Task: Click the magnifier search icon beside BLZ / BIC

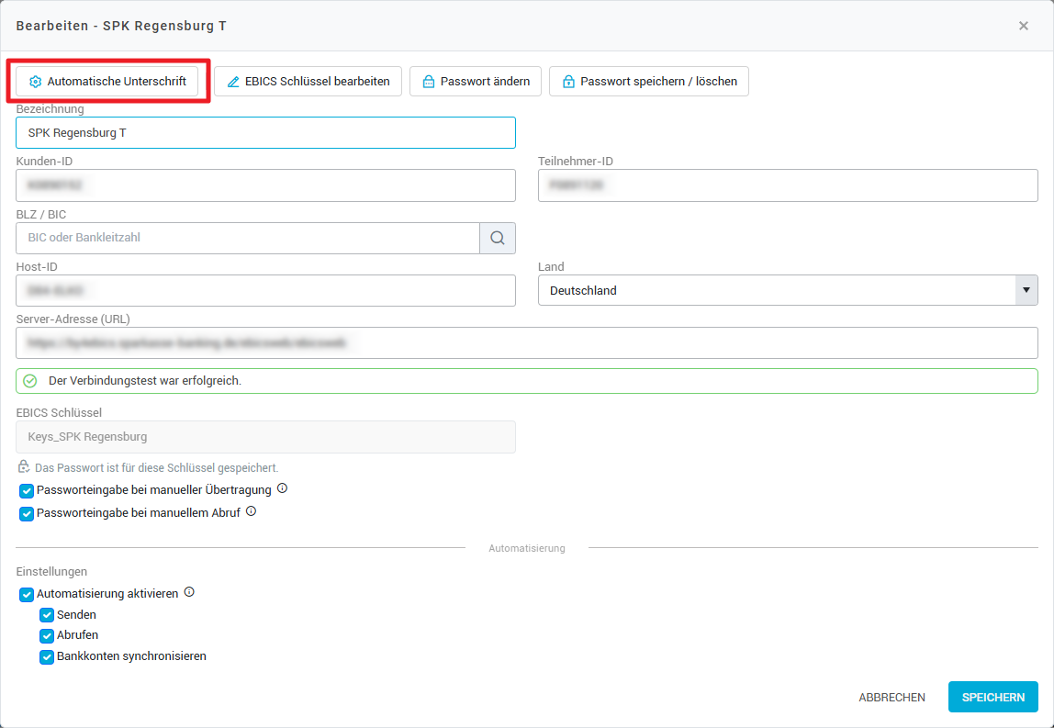Action: 497,238
